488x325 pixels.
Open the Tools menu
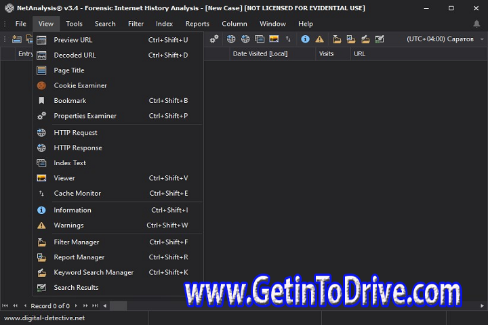pyautogui.click(x=74, y=24)
